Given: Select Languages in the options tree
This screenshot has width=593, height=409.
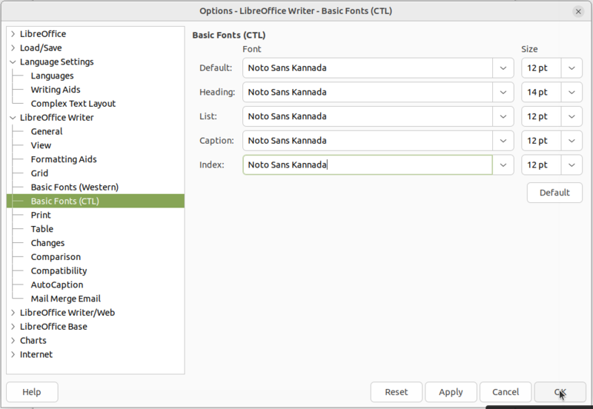Looking at the screenshot, I should [x=52, y=76].
